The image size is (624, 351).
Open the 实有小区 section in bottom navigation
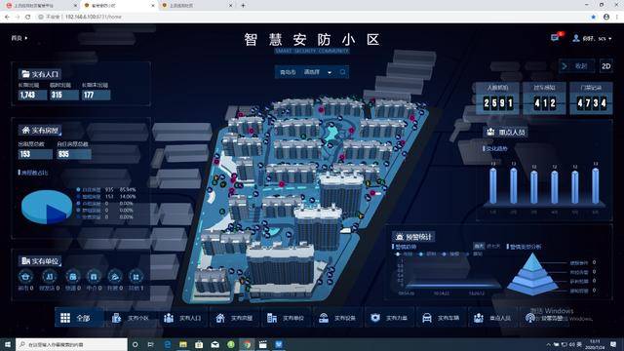[x=131, y=318]
